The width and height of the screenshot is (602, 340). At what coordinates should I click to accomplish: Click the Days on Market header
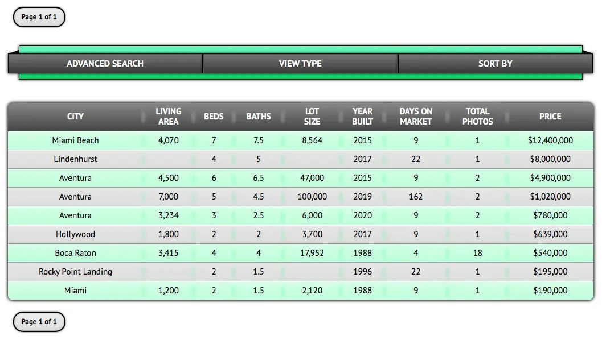pos(416,117)
